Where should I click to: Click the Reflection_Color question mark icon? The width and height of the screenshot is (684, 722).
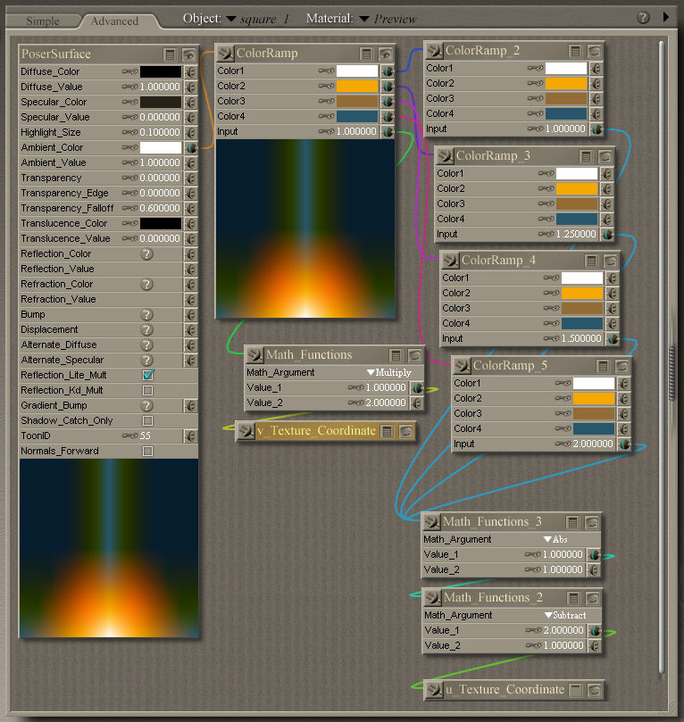(147, 253)
